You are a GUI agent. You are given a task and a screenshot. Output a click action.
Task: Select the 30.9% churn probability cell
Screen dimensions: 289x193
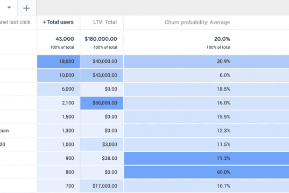[x=206, y=62]
